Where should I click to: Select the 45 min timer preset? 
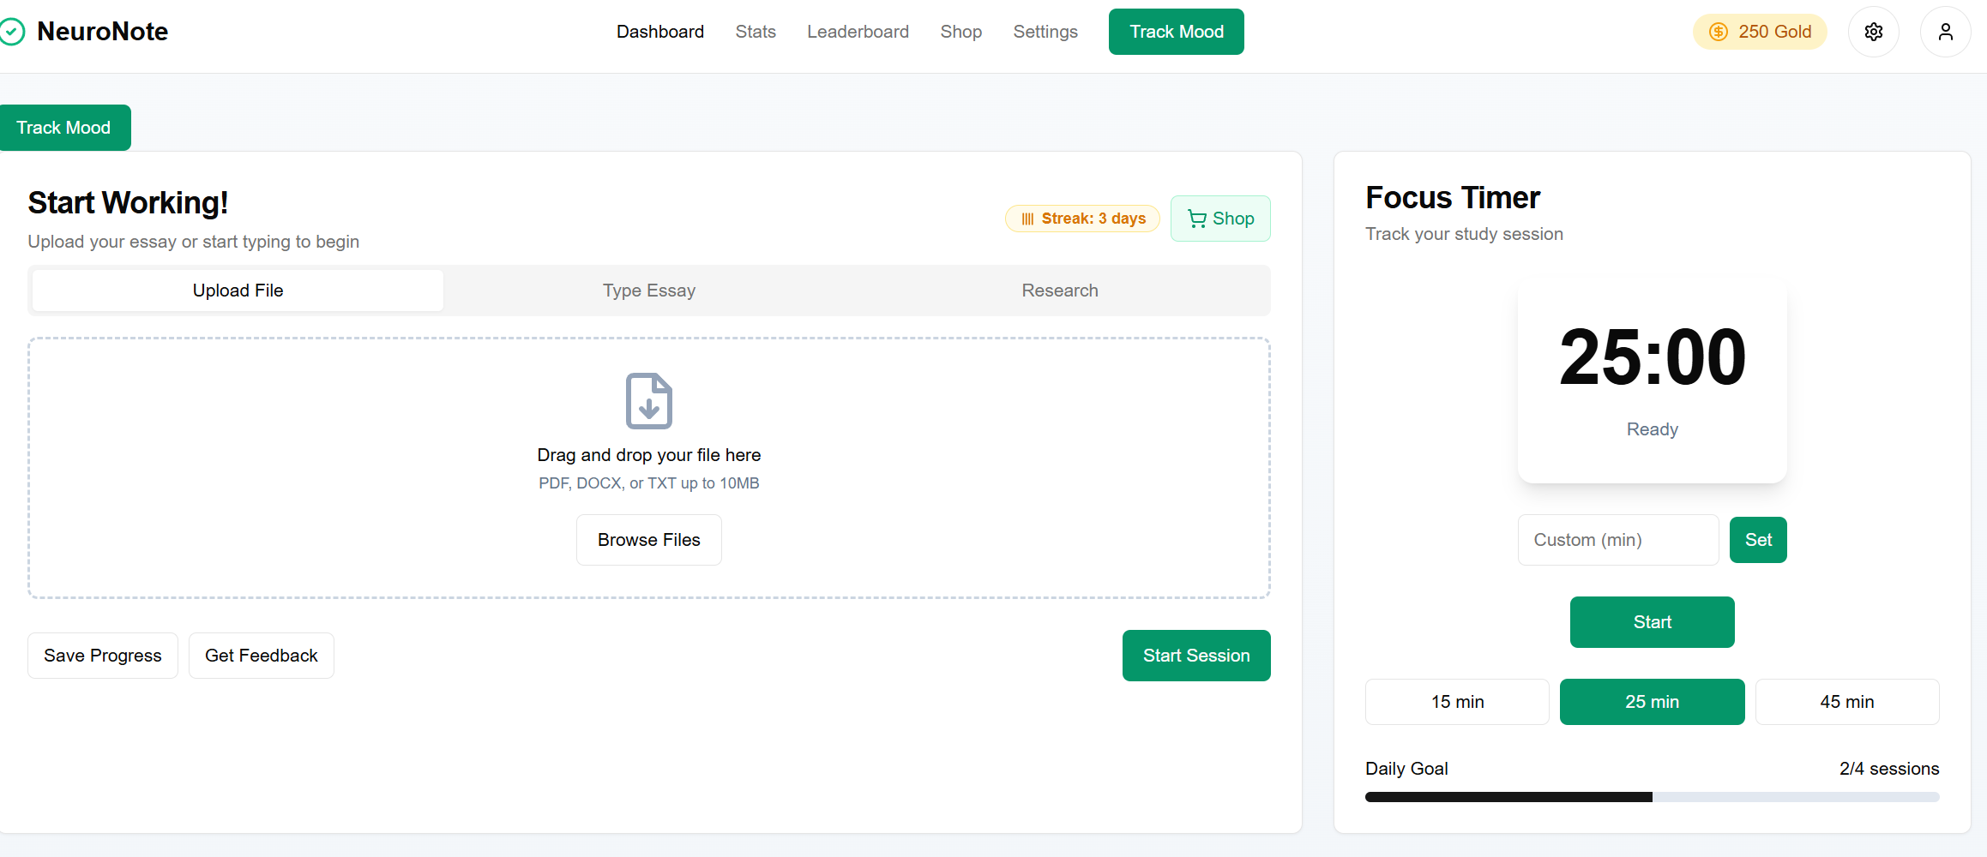(x=1846, y=702)
